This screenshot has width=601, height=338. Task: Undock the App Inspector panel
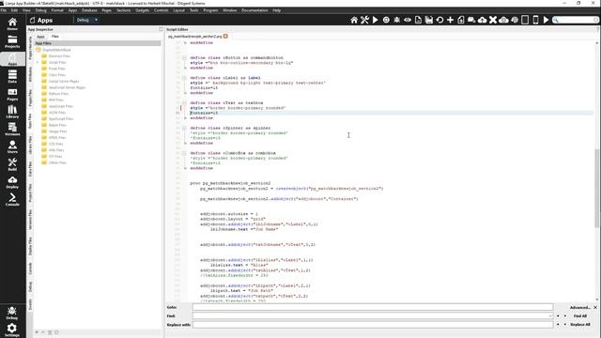pos(161,29)
